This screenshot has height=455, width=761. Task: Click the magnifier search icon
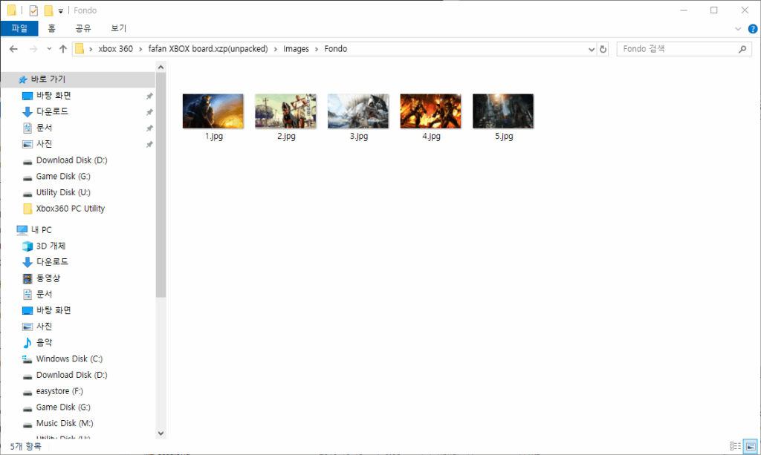pos(742,49)
